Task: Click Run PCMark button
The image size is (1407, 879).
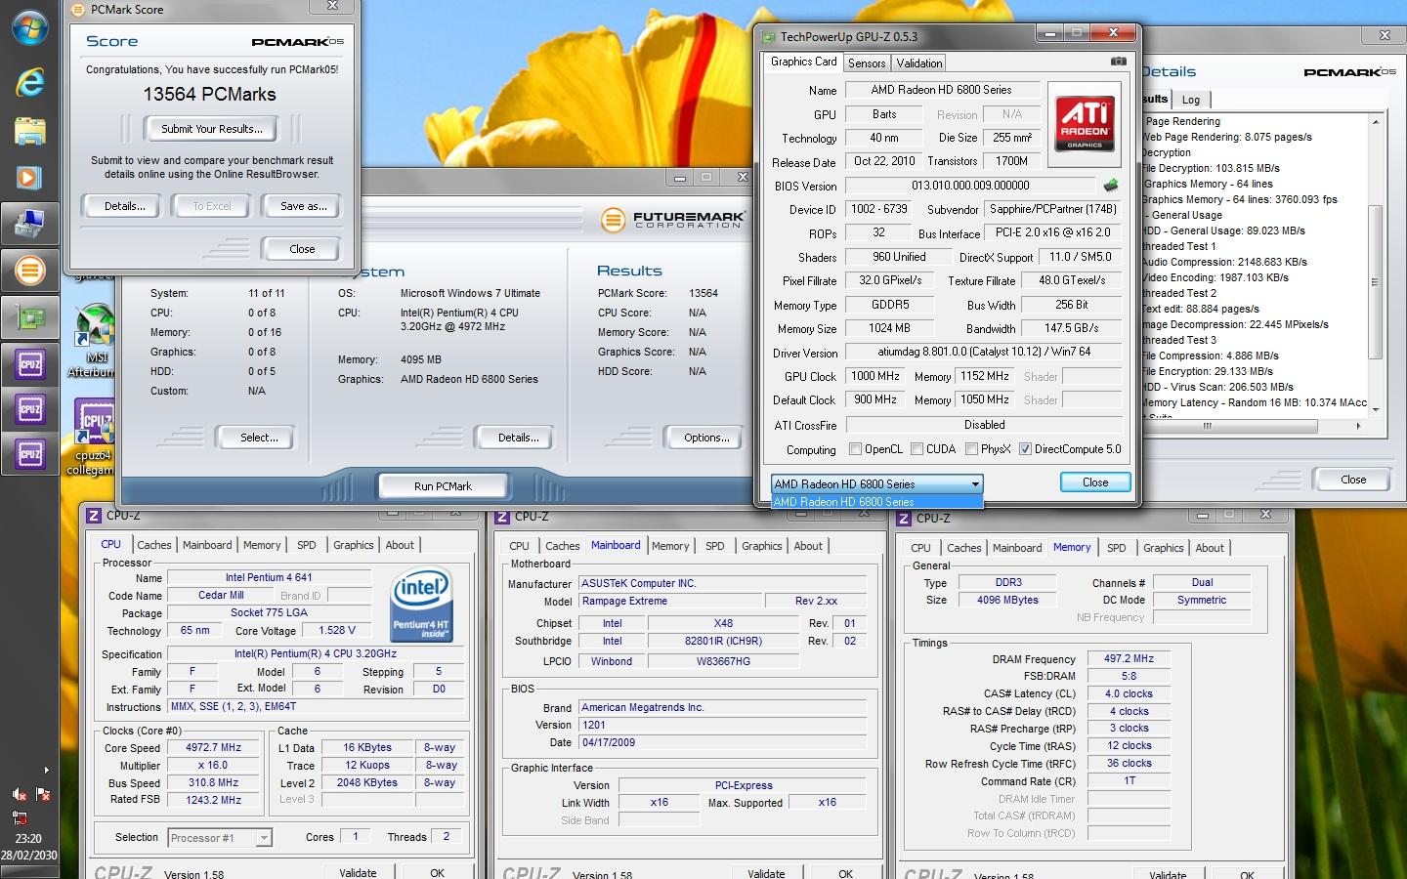Action: click(443, 485)
